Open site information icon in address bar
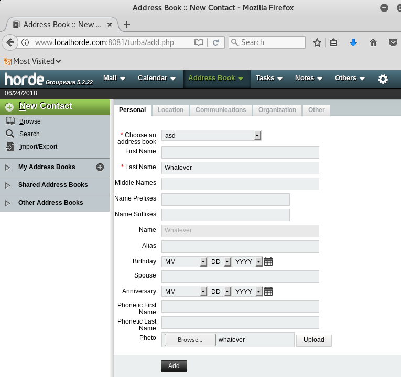Image resolution: width=401 pixels, height=377 pixels. (25, 42)
